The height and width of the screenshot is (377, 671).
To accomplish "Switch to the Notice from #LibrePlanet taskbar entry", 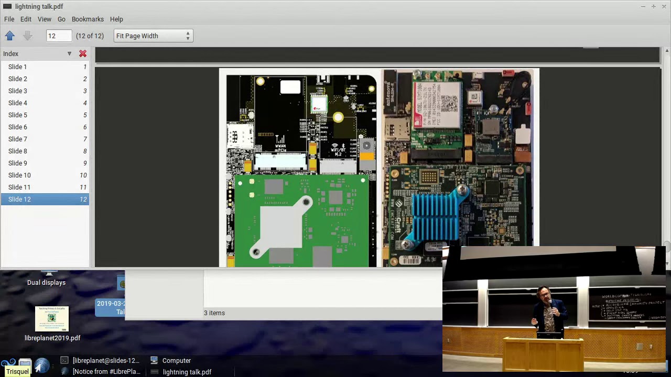I will point(101,372).
